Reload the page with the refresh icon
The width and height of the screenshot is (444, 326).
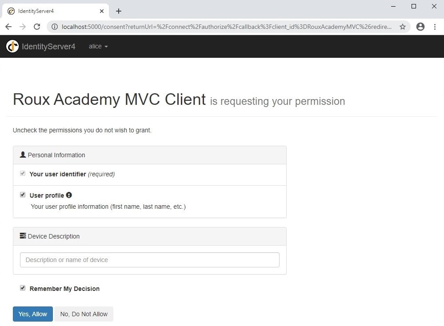[37, 27]
